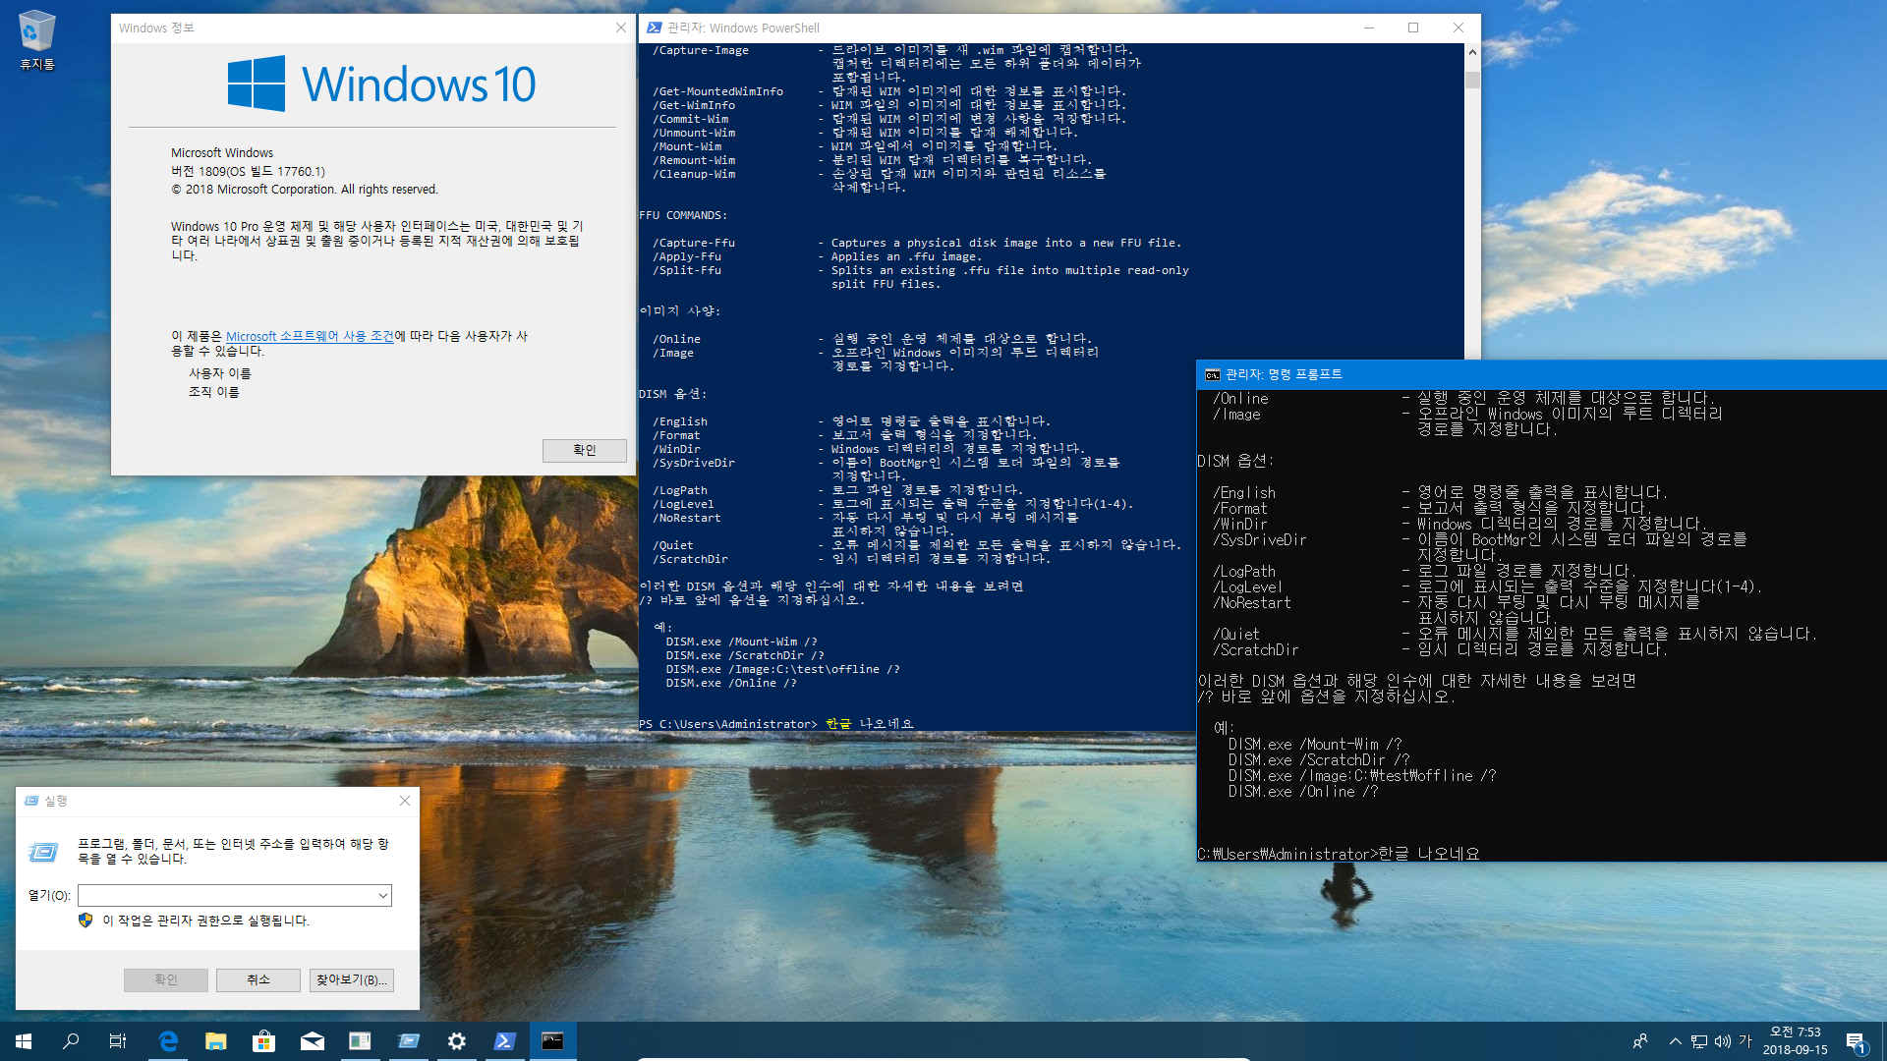
Task: Open Microsoft Store from the taskbar
Action: (264, 1041)
